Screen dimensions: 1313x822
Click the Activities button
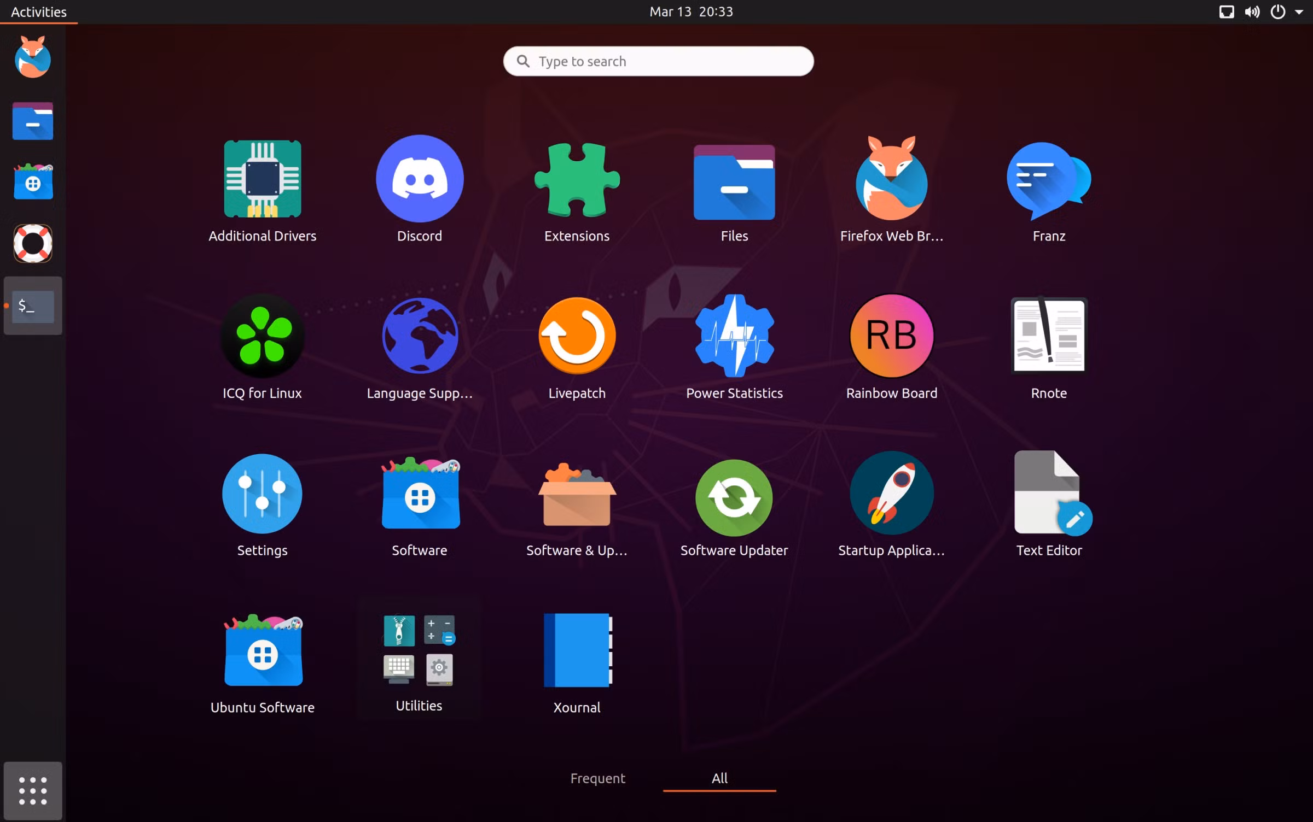pyautogui.click(x=39, y=11)
